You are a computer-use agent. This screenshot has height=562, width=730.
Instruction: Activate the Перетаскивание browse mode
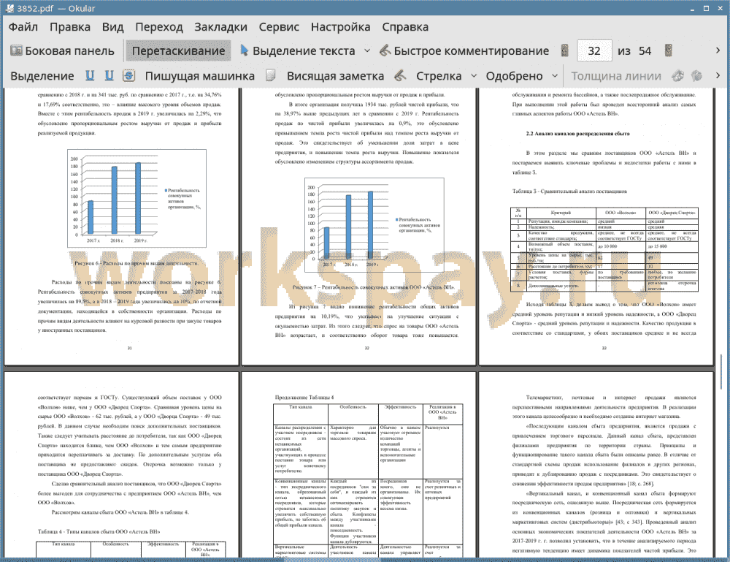coord(178,51)
